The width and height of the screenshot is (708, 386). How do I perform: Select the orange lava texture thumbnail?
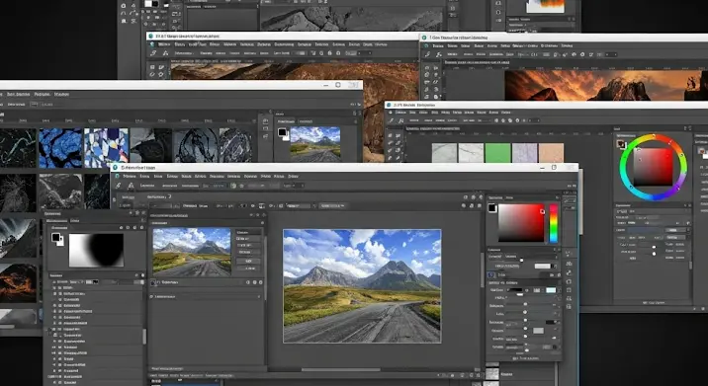18,283
